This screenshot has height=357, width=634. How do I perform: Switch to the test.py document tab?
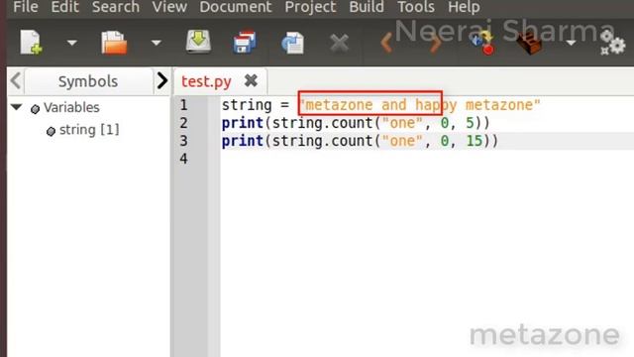[x=206, y=81]
